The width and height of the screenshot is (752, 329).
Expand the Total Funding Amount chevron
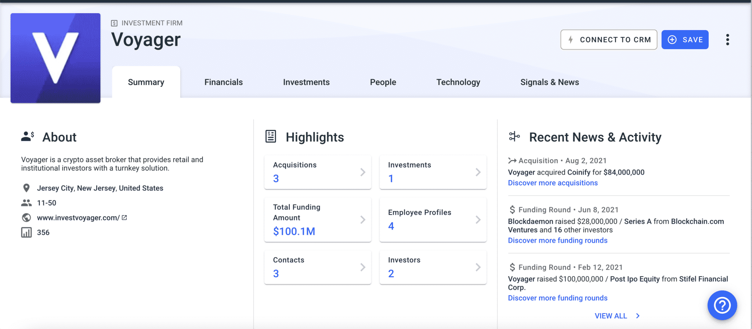click(363, 220)
